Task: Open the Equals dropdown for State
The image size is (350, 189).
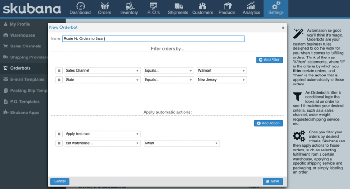Action: [168, 80]
